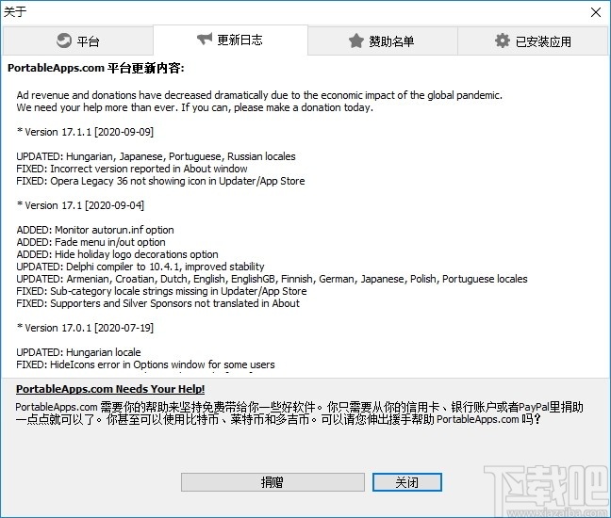The height and width of the screenshot is (518, 611).
Task: Click 'UPDATED: Hungarian, Japanese, Portuguese, Russian locales'
Action: 156,156
